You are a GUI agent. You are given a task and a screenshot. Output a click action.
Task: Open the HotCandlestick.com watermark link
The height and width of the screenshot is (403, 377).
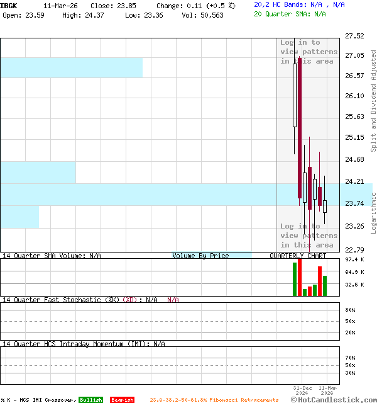pyautogui.click(x=336, y=399)
